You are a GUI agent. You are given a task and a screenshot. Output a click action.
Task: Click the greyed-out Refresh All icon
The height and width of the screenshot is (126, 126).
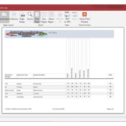(x=60, y=17)
